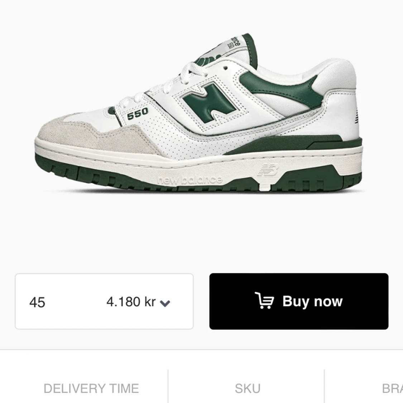This screenshot has height=403, width=403.
Task: Select the SKU heading
Action: (x=248, y=388)
